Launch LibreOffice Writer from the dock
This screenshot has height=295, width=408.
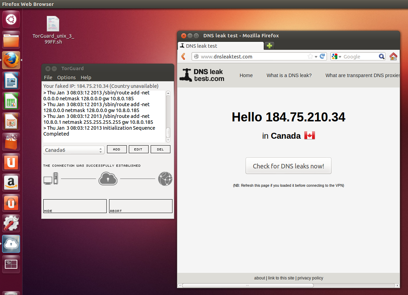tap(11, 81)
